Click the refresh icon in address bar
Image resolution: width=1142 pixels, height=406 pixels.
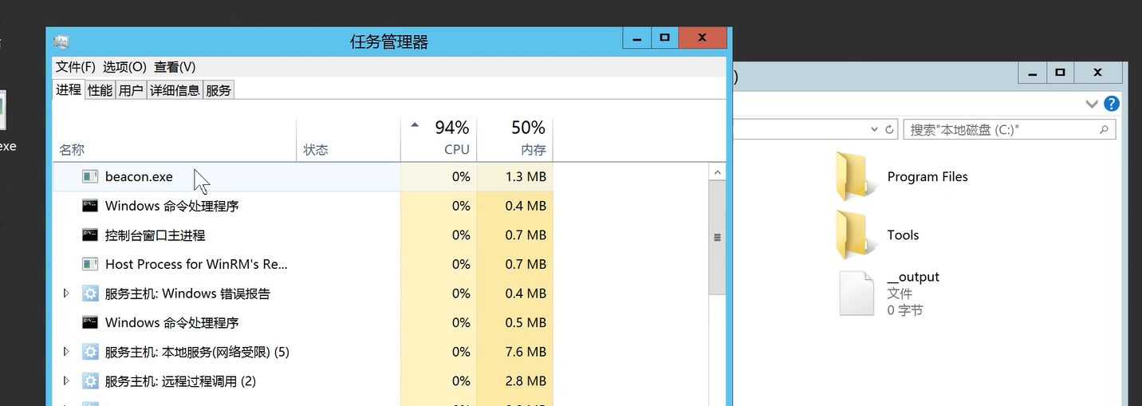[x=890, y=129]
